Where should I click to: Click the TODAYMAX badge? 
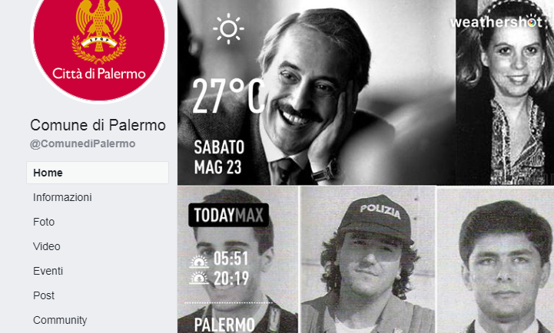229,215
